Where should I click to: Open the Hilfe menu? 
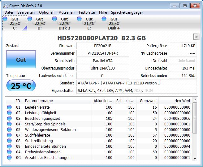103,12
